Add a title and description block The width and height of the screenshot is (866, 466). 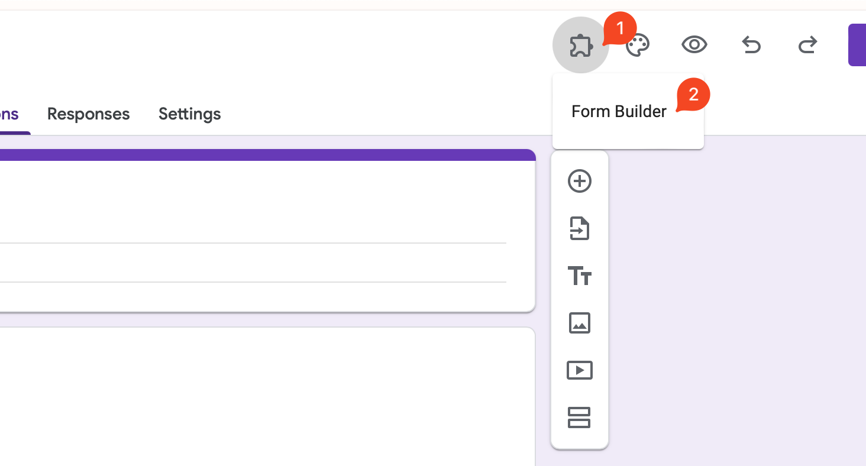point(579,276)
